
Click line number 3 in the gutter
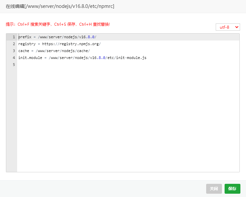[14, 51]
